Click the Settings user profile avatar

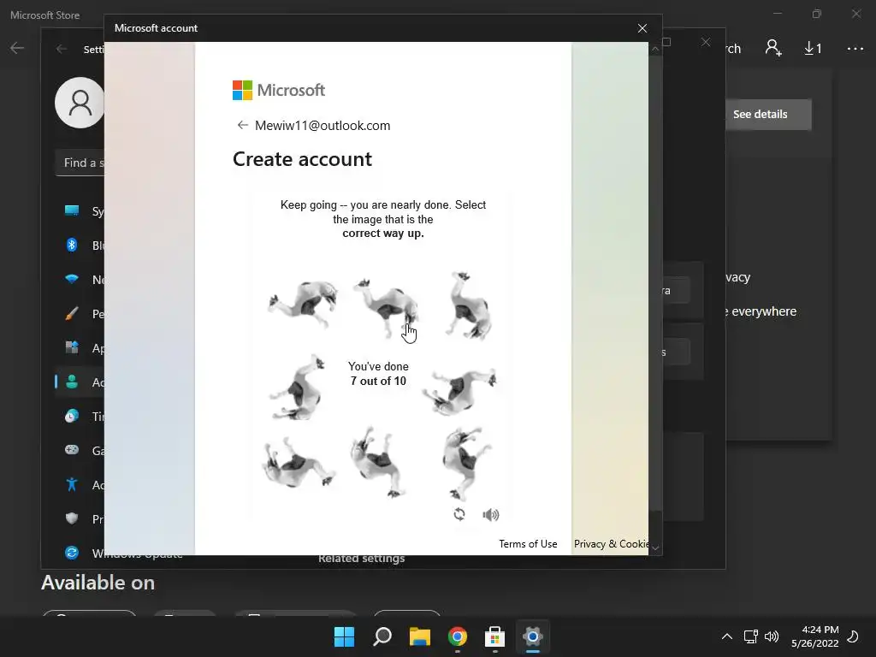[x=80, y=103]
